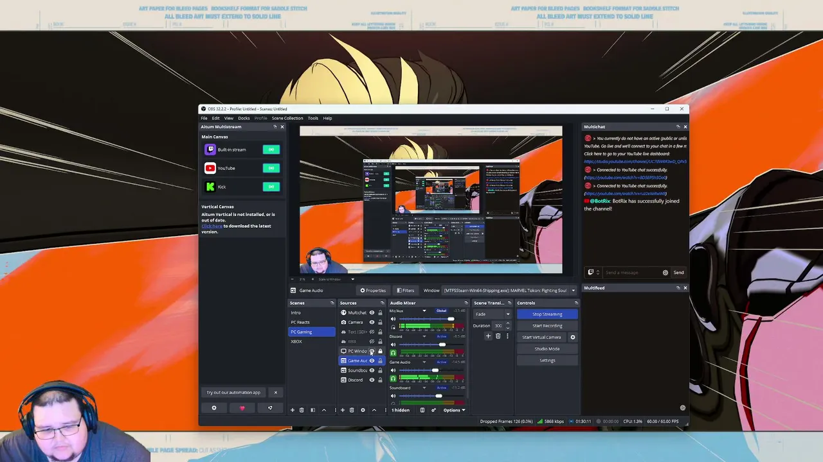The image size is (823, 462).
Task: Open the Scene Collection menu
Action: [x=287, y=118]
